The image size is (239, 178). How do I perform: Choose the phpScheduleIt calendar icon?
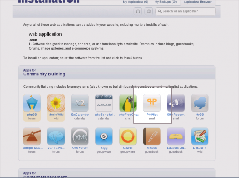pos(104,103)
